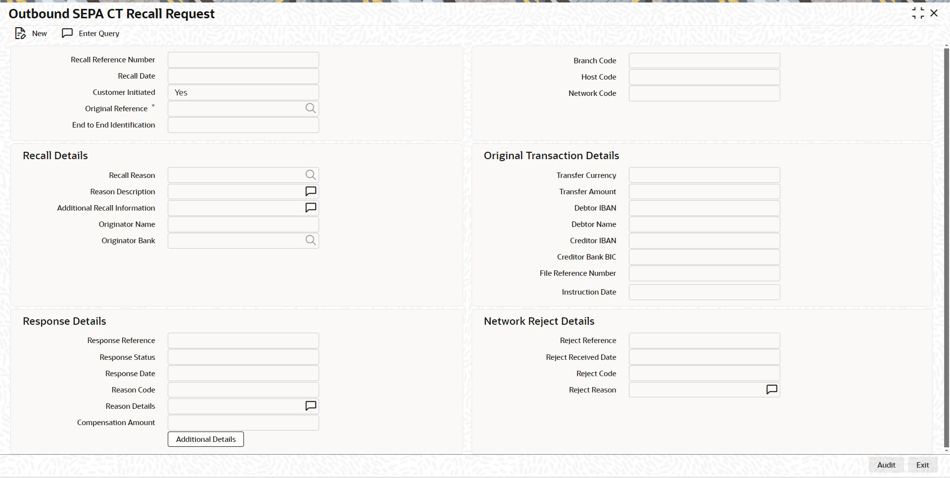
Task: Click the Instruction Date field
Action: click(705, 292)
